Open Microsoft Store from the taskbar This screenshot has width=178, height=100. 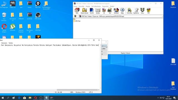coord(24,98)
